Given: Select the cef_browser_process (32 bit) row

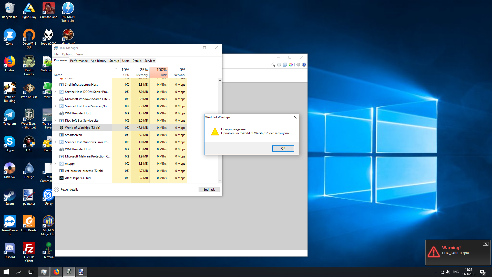Looking at the screenshot, I should pos(120,171).
